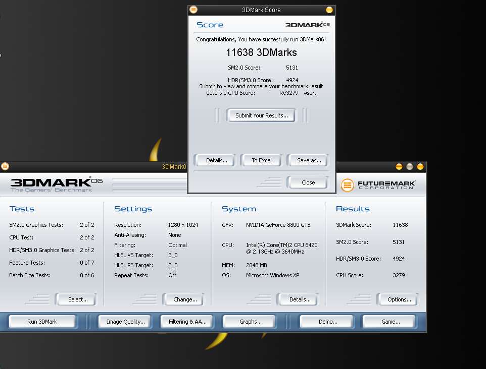This screenshot has height=369, width=486.
Task: Open Details in 3DMark Score dialog
Action: (x=216, y=160)
